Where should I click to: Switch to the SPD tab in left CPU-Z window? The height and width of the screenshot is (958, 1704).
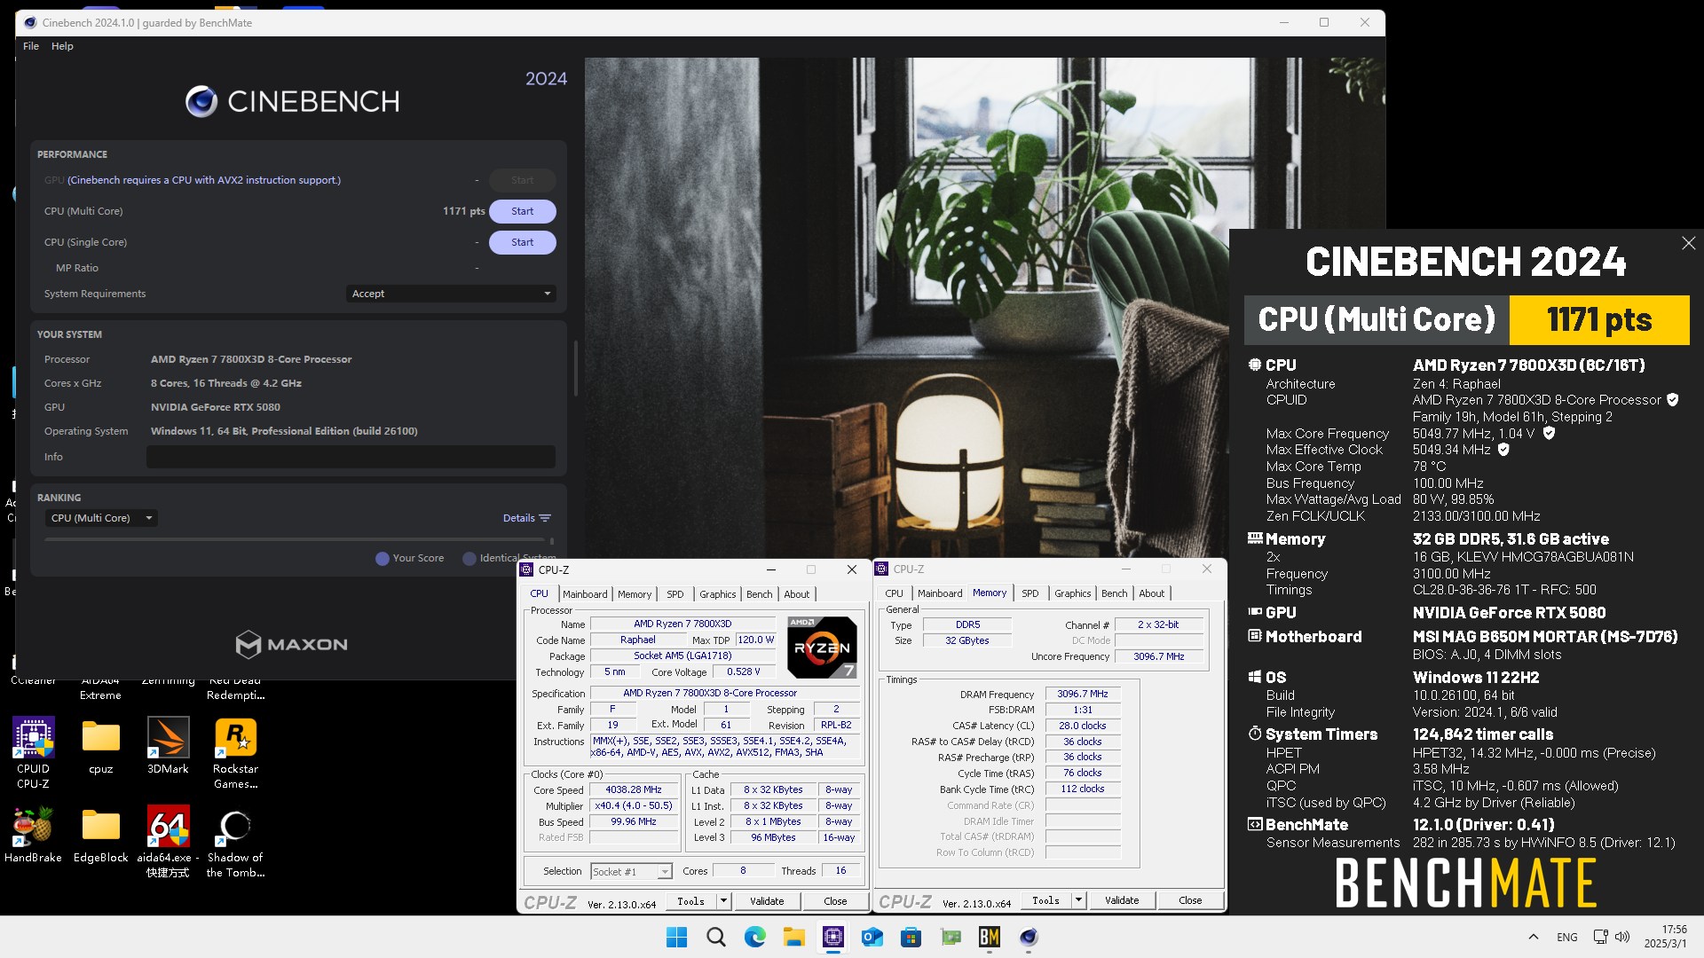click(675, 594)
